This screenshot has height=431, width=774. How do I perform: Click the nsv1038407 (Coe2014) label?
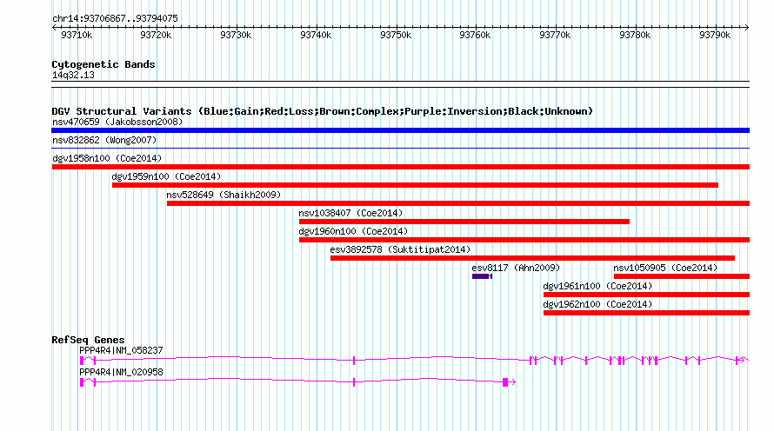pos(350,213)
